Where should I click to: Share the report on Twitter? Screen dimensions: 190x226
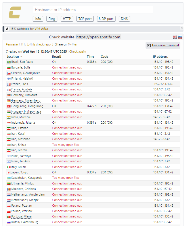[x=72, y=44]
